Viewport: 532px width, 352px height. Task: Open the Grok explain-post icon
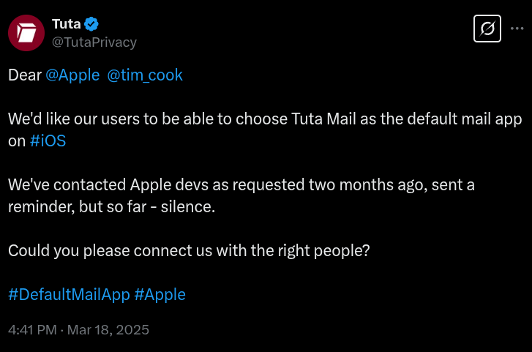pos(487,29)
